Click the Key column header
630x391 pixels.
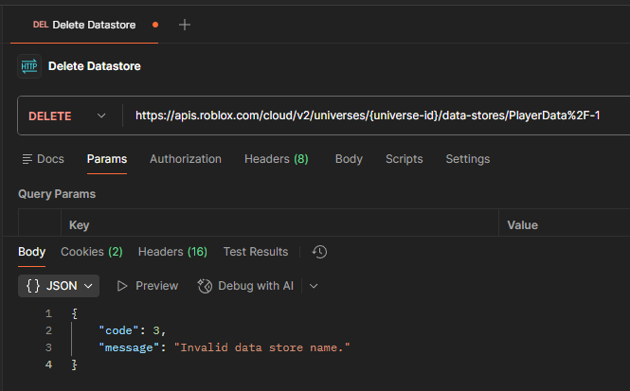80,225
